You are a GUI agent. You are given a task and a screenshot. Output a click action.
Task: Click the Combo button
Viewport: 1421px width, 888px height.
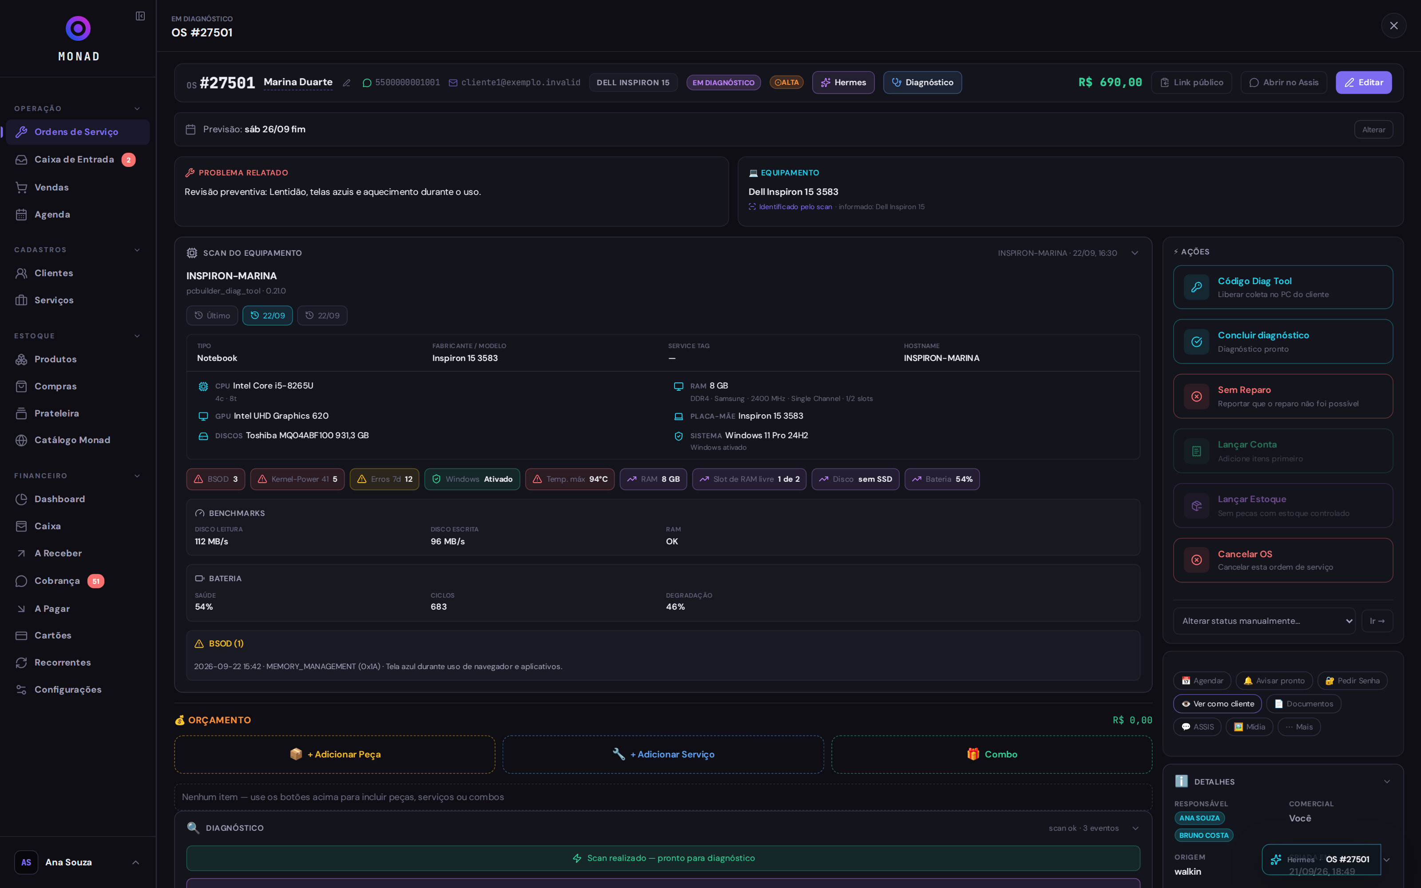point(992,754)
